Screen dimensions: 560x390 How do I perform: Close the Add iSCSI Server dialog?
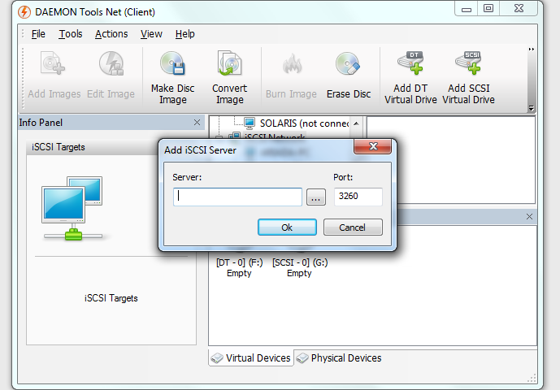(373, 146)
